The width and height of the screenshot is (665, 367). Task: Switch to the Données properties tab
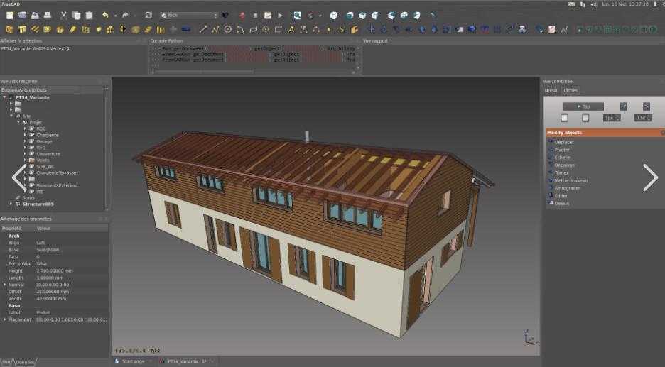point(26,362)
